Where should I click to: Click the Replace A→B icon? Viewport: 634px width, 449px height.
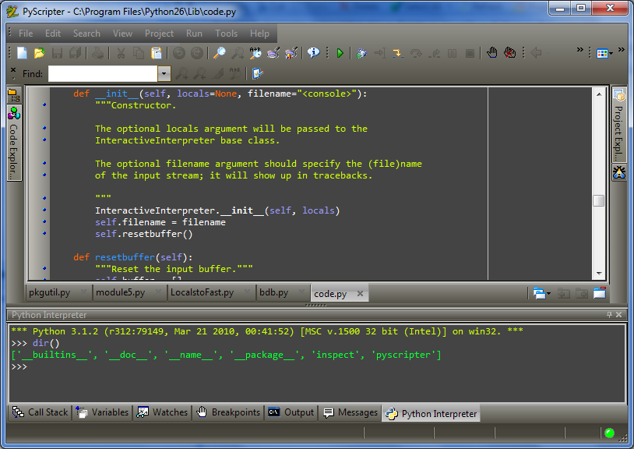pos(255,53)
